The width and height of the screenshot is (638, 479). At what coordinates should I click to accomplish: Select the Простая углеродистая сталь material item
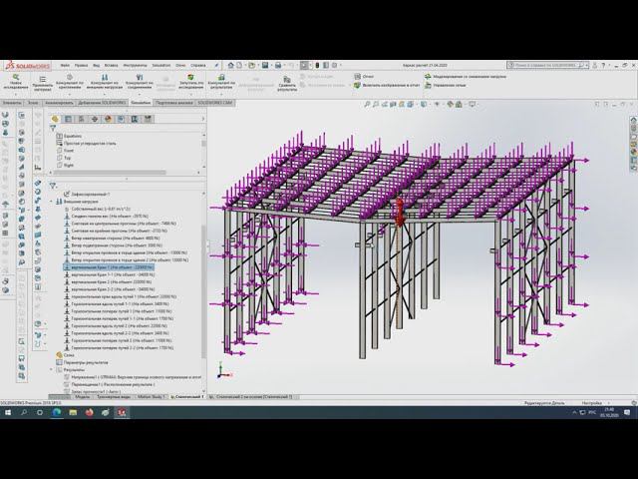click(87, 144)
